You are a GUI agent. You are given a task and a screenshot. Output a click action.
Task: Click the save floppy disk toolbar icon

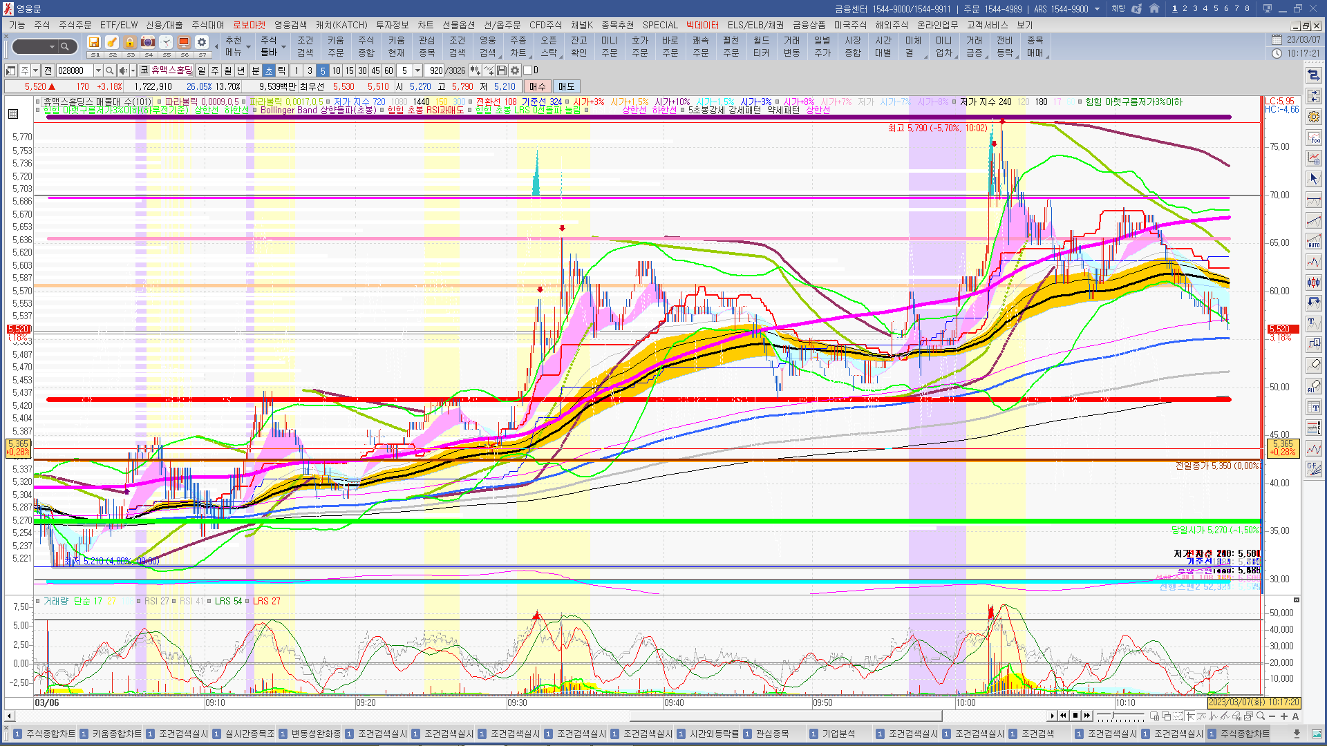(x=94, y=42)
